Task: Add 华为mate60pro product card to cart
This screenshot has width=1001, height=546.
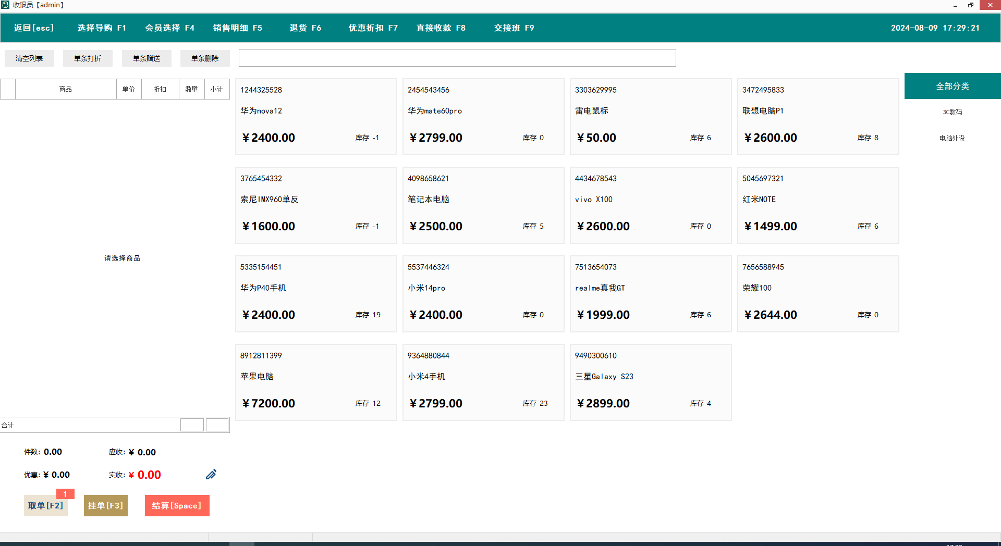Action: 483,117
